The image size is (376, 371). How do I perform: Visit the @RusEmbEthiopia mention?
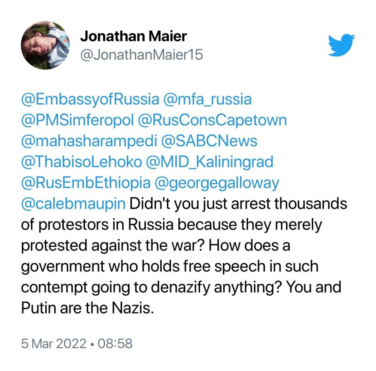[x=86, y=183]
